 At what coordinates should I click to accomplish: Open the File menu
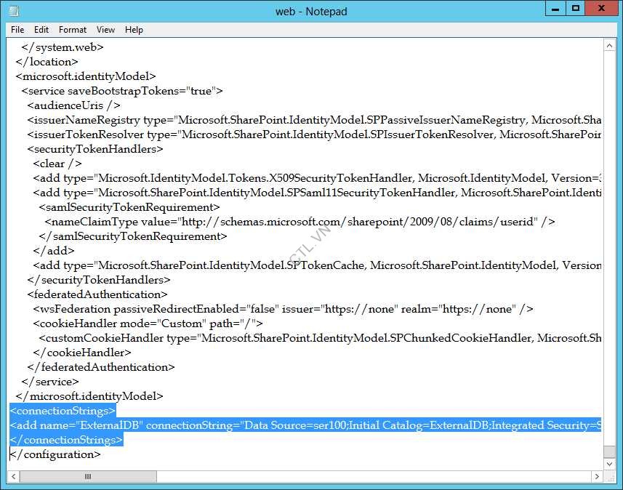(17, 30)
